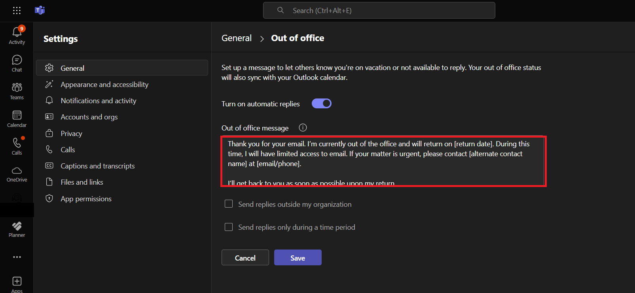
Task: Click the info icon beside Out of office message
Action: point(303,128)
